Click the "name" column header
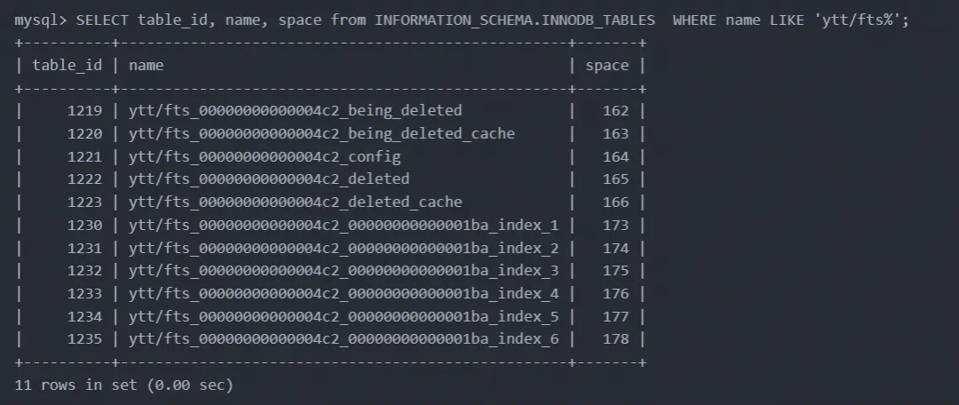959x405 pixels. (x=146, y=65)
